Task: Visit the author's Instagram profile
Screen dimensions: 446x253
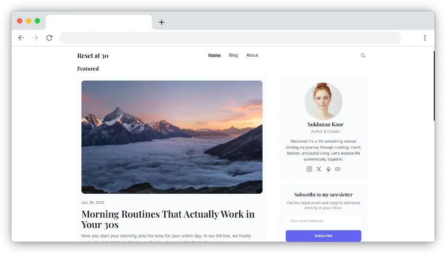Action: tap(309, 169)
